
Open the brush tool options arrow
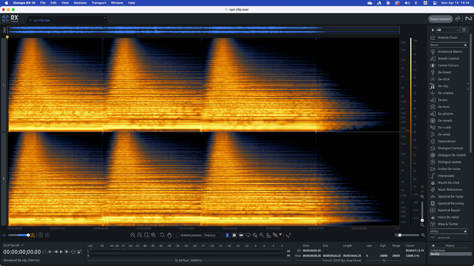pyautogui.click(x=280, y=235)
